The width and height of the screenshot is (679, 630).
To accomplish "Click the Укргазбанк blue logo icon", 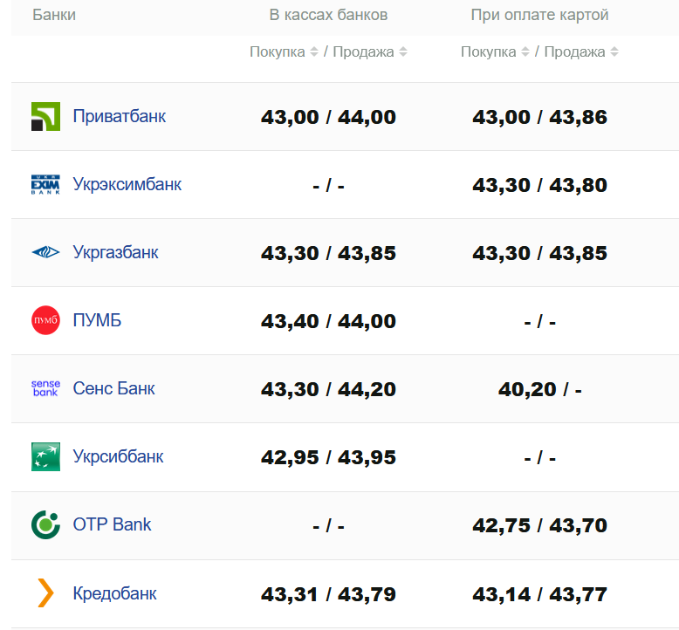I will pyautogui.click(x=45, y=253).
